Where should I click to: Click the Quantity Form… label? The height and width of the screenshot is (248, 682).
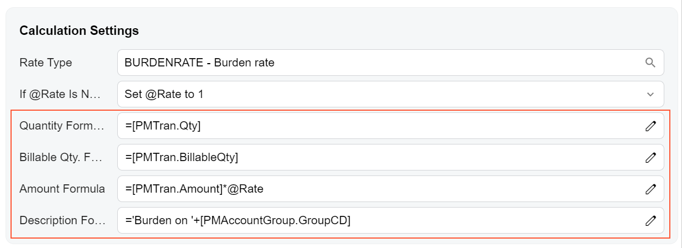click(x=62, y=126)
